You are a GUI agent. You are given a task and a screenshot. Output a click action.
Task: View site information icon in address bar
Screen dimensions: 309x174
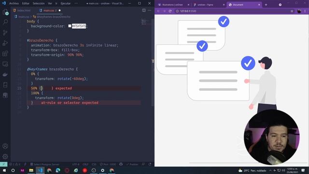(177, 11)
